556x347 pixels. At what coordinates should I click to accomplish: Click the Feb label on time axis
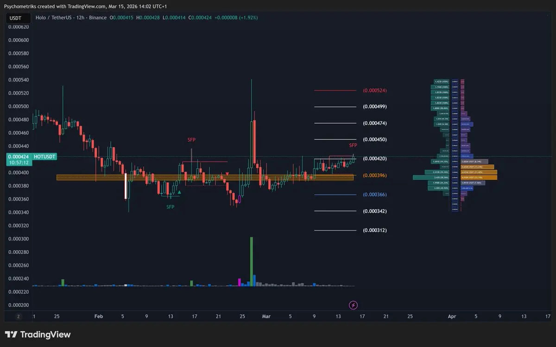[x=98, y=316]
